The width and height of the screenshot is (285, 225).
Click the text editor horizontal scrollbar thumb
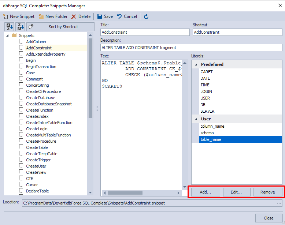pos(125,193)
